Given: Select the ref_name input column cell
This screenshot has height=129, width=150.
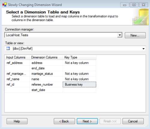Looking at the screenshot, I should (x=17, y=79).
